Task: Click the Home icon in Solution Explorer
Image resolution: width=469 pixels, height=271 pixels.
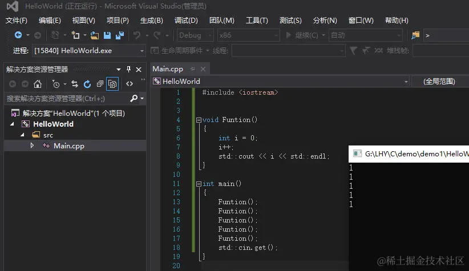Action: point(38,84)
